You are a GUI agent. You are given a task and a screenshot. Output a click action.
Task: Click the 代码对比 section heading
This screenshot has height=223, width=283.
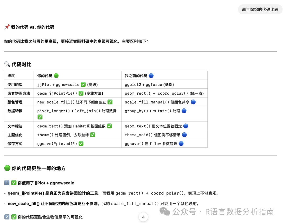tap(21, 64)
